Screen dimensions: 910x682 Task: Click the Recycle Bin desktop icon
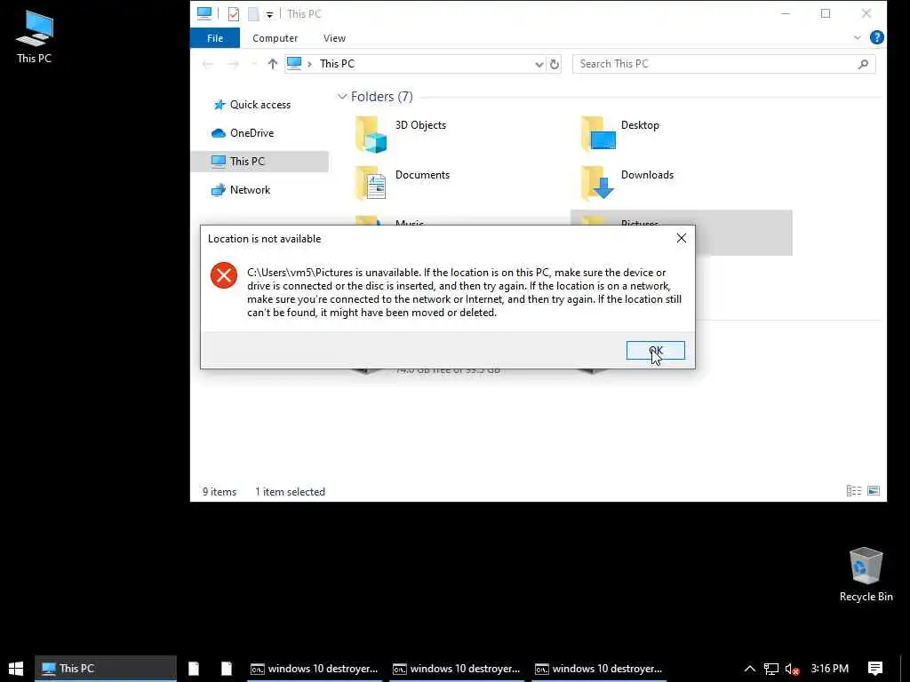(x=866, y=575)
